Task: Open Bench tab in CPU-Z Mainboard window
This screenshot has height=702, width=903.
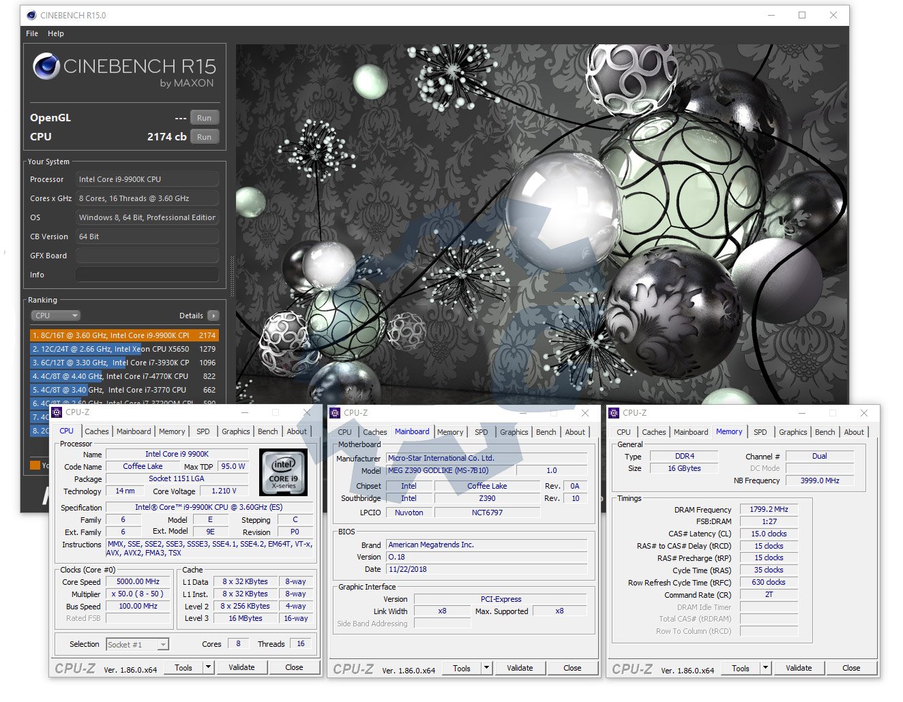Action: coord(546,432)
